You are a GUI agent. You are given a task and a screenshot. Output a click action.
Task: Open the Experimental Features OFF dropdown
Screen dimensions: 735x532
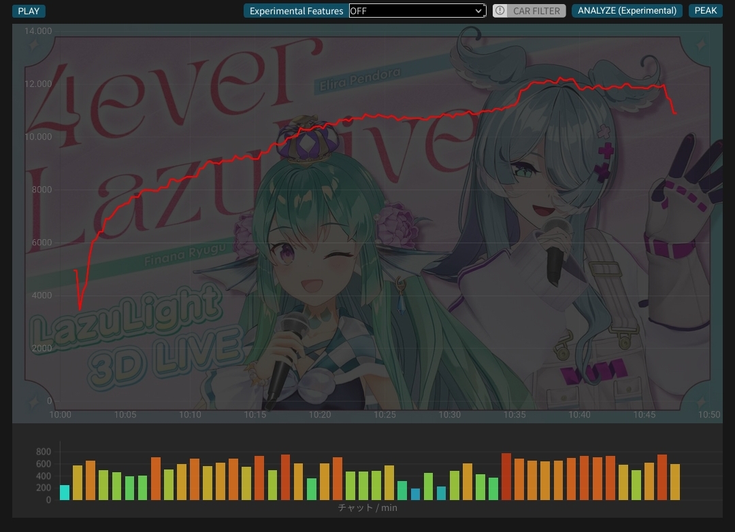point(417,11)
